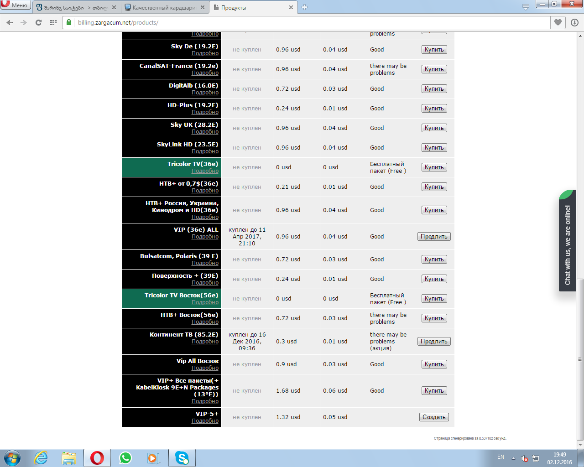Open a new tab with the plus icon
584x467 pixels.
click(x=304, y=7)
